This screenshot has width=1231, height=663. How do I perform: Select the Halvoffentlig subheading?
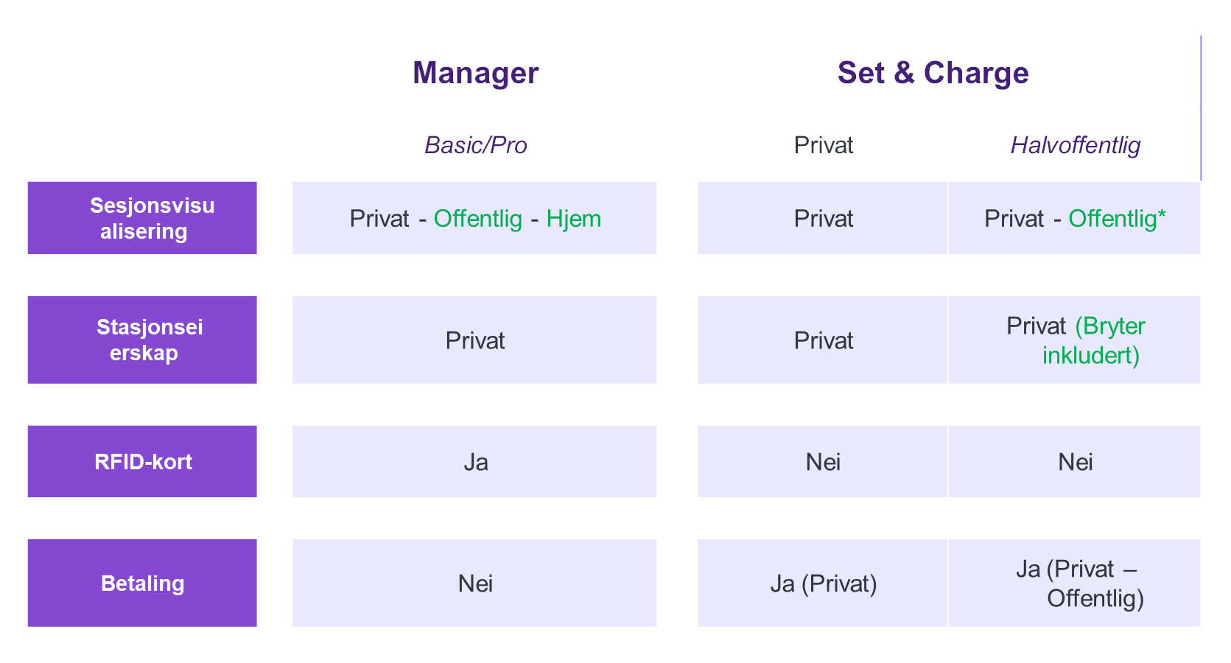tap(1075, 145)
